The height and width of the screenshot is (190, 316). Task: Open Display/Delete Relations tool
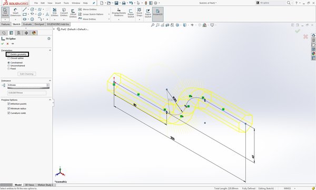[x=118, y=12]
